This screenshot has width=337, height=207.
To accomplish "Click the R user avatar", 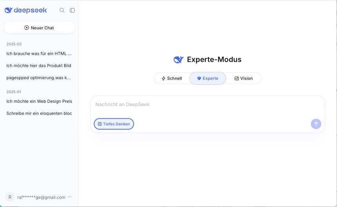I will pos(10,197).
